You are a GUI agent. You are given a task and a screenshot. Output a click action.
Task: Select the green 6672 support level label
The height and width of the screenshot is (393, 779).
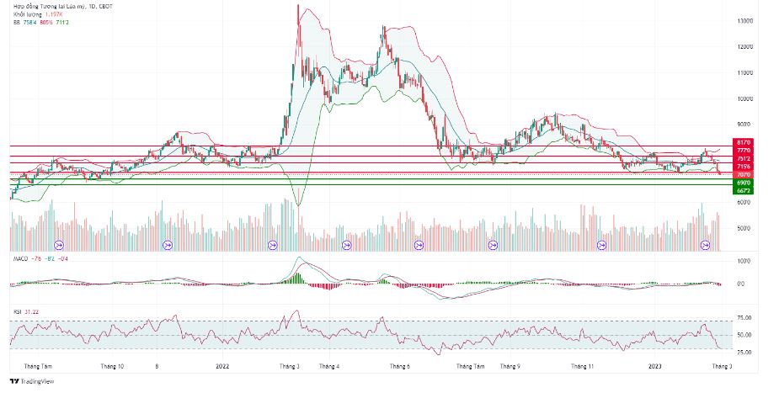click(x=744, y=190)
